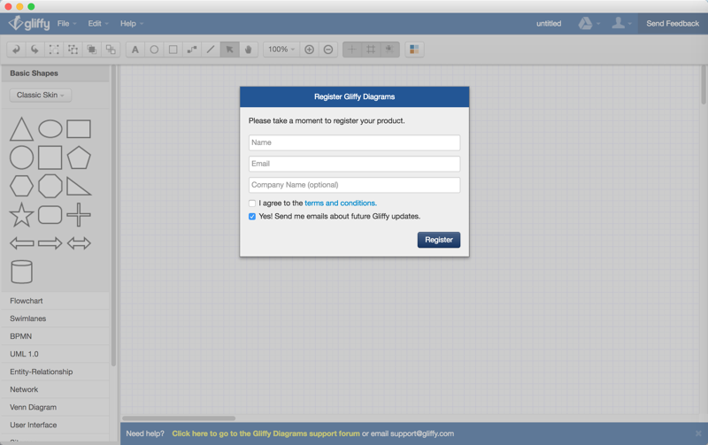
Task: Expand the BPMN shape library
Action: click(55, 336)
